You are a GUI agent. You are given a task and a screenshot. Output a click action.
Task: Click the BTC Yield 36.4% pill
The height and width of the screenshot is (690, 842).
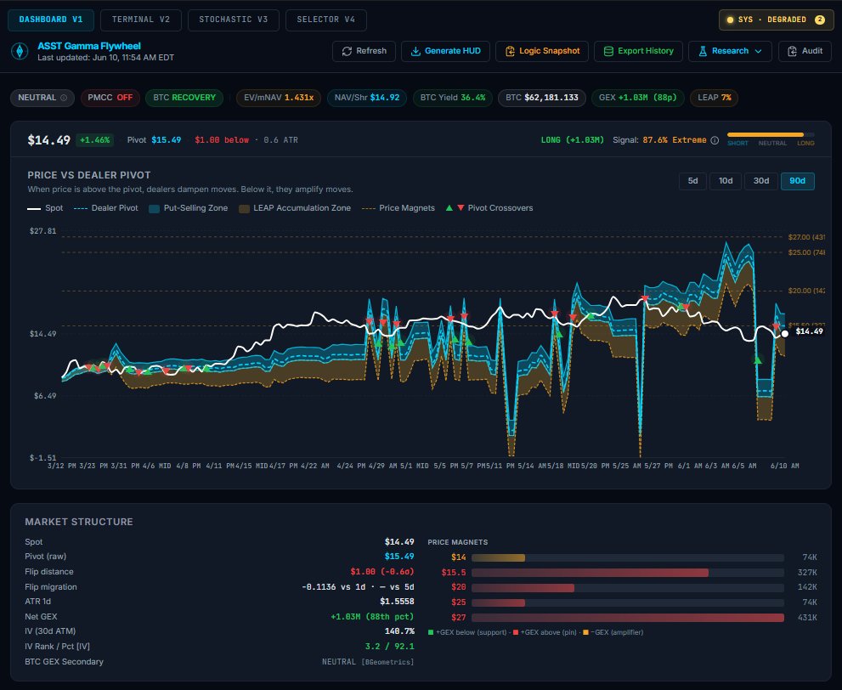(453, 98)
